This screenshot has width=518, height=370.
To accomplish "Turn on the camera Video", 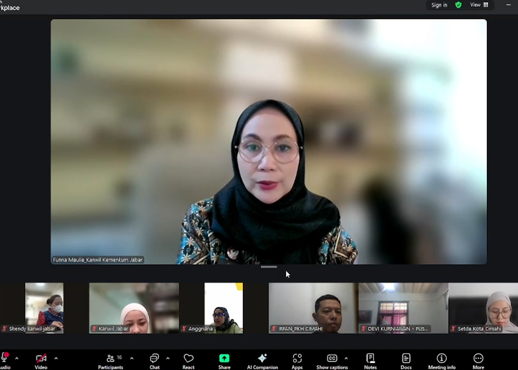I will point(41,359).
